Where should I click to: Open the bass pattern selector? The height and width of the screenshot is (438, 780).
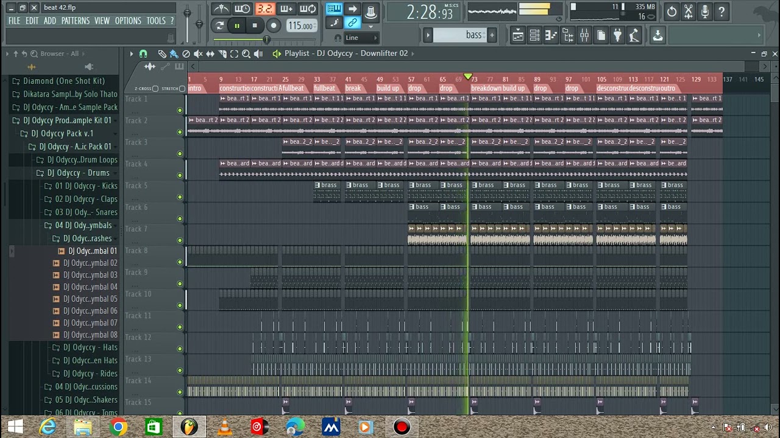pyautogui.click(x=459, y=35)
